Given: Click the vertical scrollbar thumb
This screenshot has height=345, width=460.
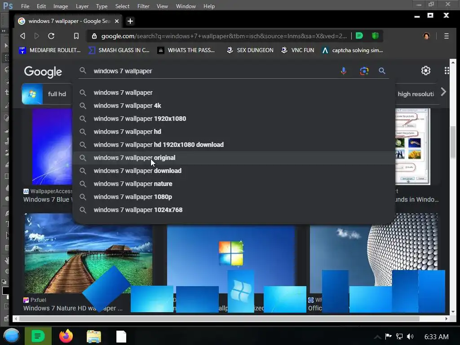Looking at the screenshot, I should click(453, 142).
